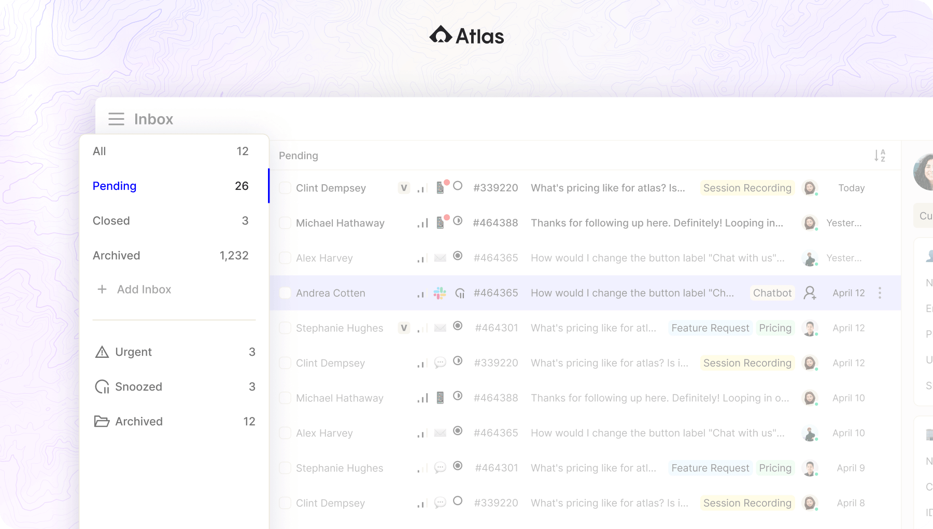Click the mobile device icon in Clint Dempsey Today row
The width and height of the screenshot is (933, 529).
coord(440,187)
